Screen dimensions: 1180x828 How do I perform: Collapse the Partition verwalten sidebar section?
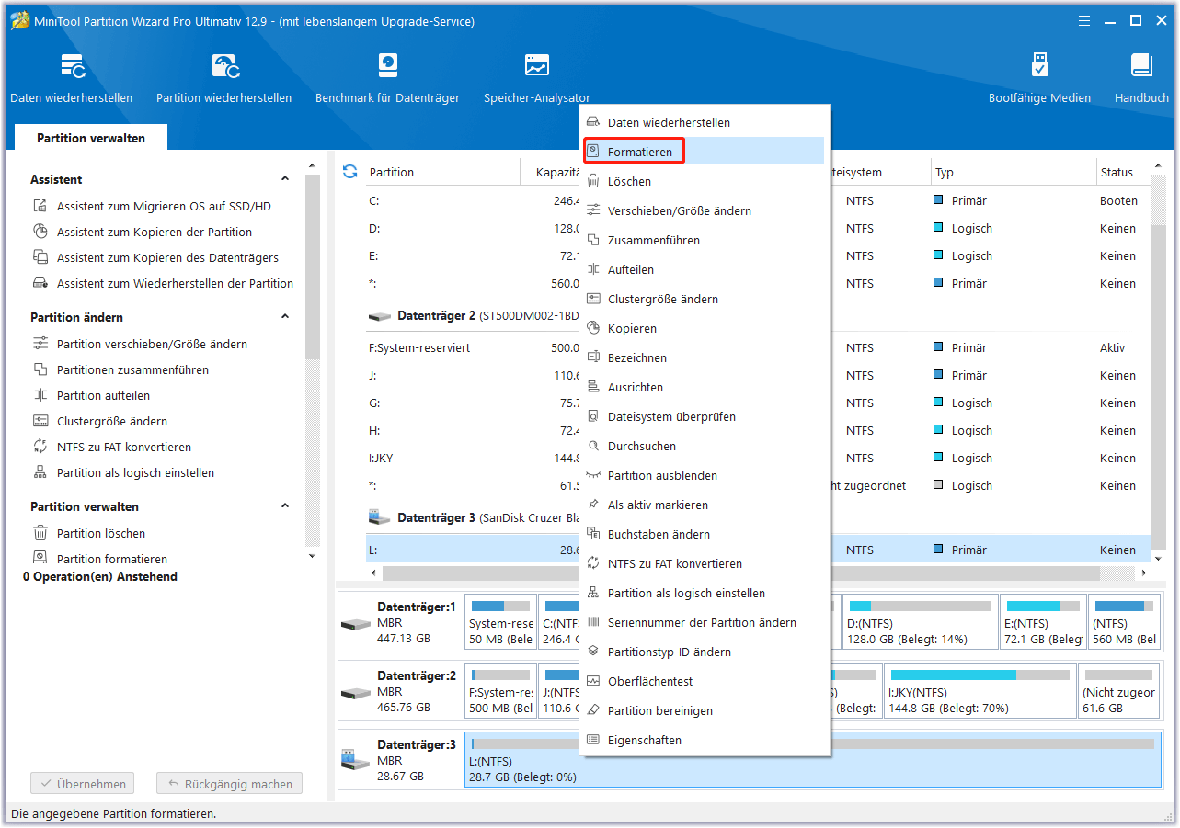click(x=285, y=506)
